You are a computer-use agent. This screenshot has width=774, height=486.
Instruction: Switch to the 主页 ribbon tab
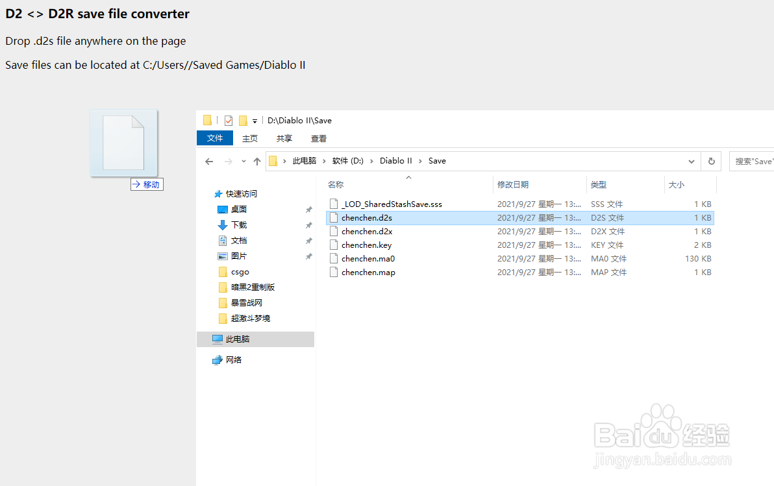pyautogui.click(x=250, y=139)
